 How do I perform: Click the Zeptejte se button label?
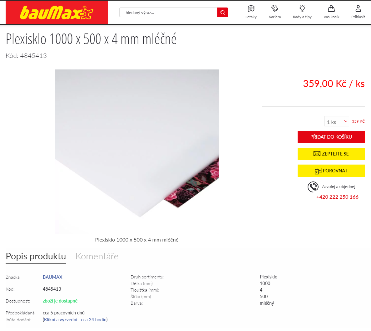(x=335, y=154)
